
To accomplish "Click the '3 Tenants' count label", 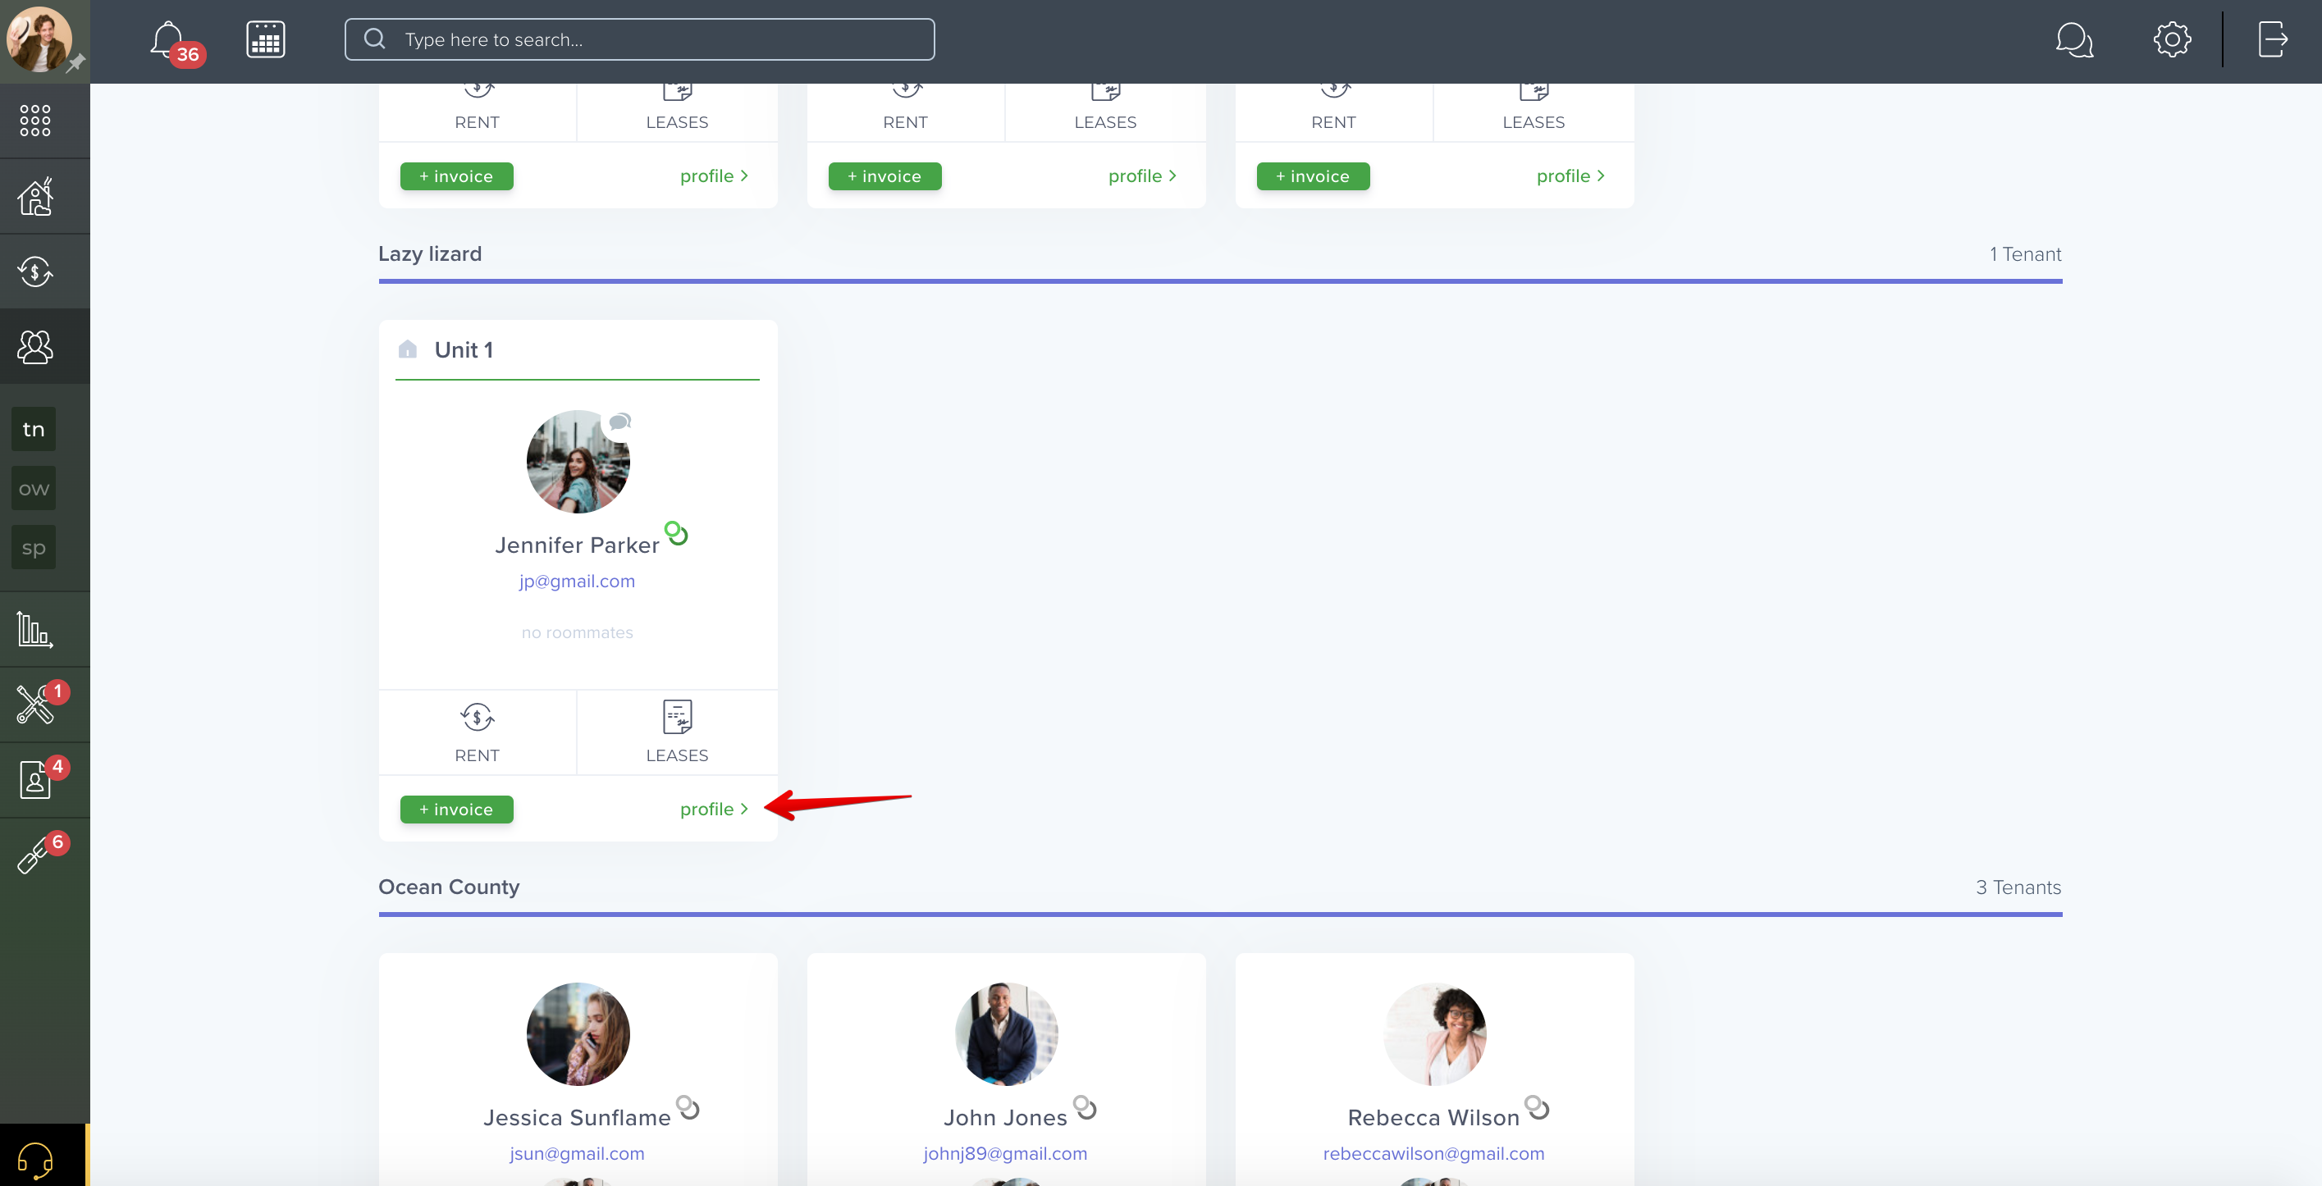I will tap(2018, 887).
